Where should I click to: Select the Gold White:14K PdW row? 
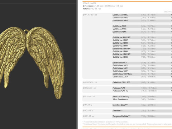142,48
